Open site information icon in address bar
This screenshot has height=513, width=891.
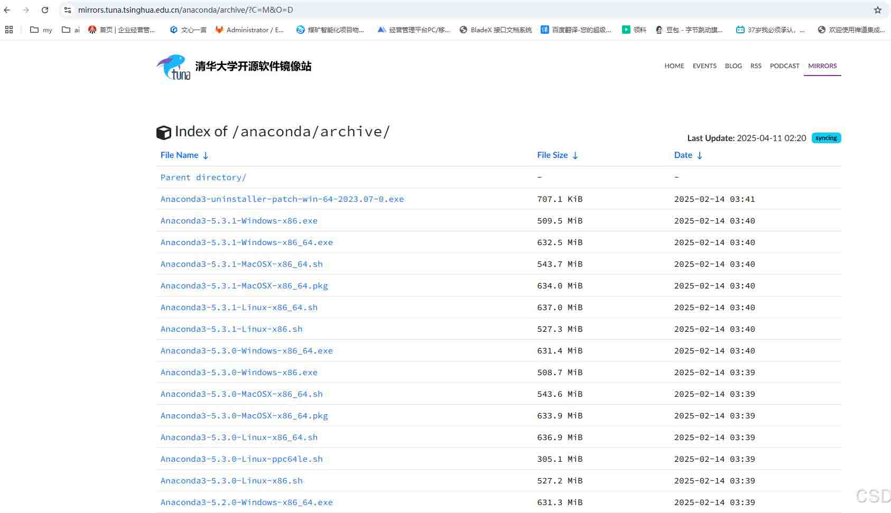click(68, 10)
